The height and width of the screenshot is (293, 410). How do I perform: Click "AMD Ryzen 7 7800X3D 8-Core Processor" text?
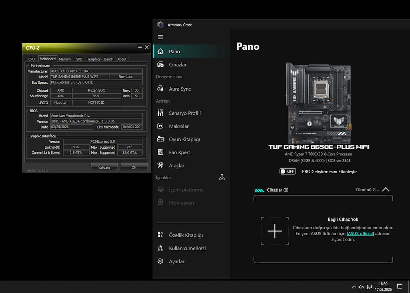coord(318,154)
